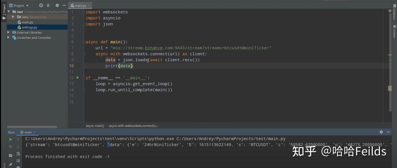Open the Run console settings gear icon
The image size is (397, 168).
(x=381, y=132)
